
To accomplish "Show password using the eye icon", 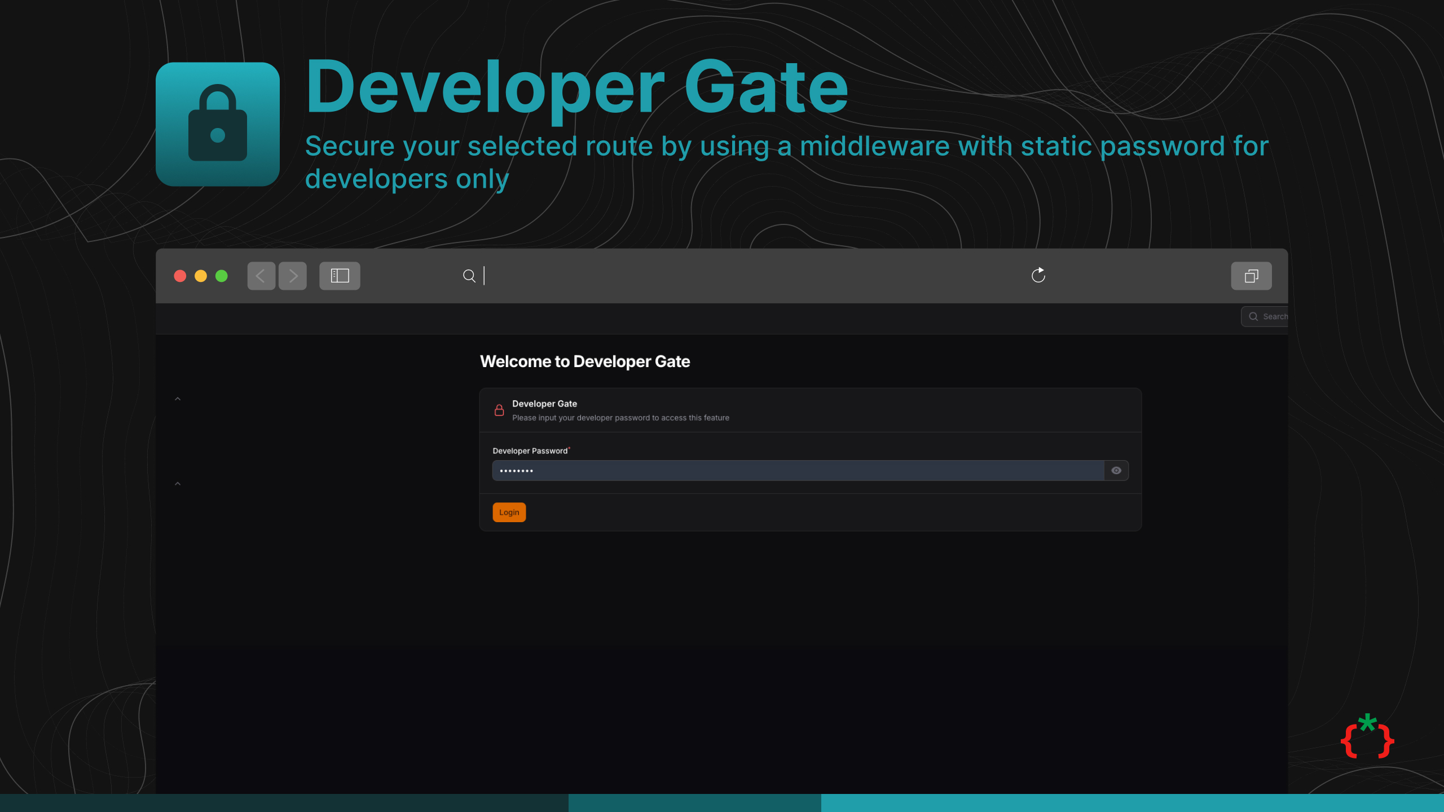I will 1116,470.
